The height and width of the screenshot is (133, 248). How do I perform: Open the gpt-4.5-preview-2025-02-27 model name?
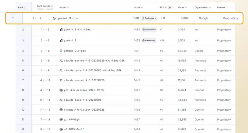(84, 90)
